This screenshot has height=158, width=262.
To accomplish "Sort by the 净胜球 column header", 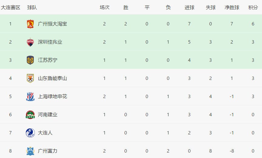I will click(x=232, y=8).
